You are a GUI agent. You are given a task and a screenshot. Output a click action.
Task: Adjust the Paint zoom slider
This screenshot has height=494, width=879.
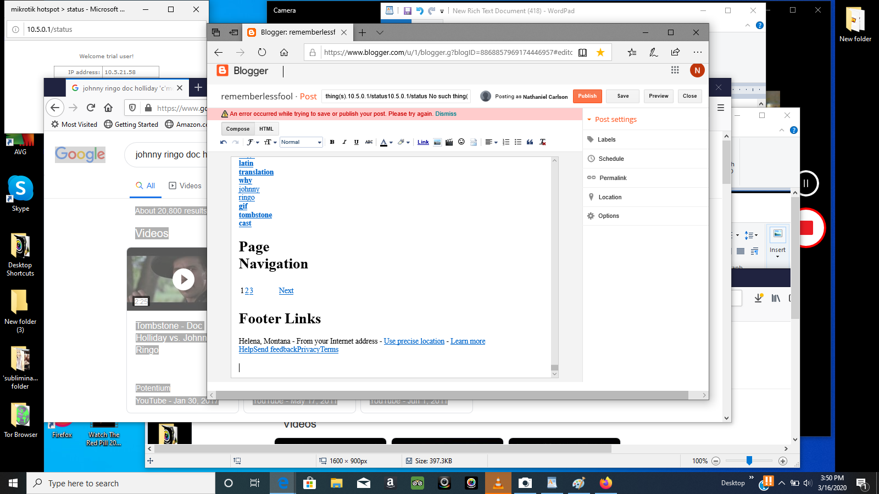click(749, 461)
